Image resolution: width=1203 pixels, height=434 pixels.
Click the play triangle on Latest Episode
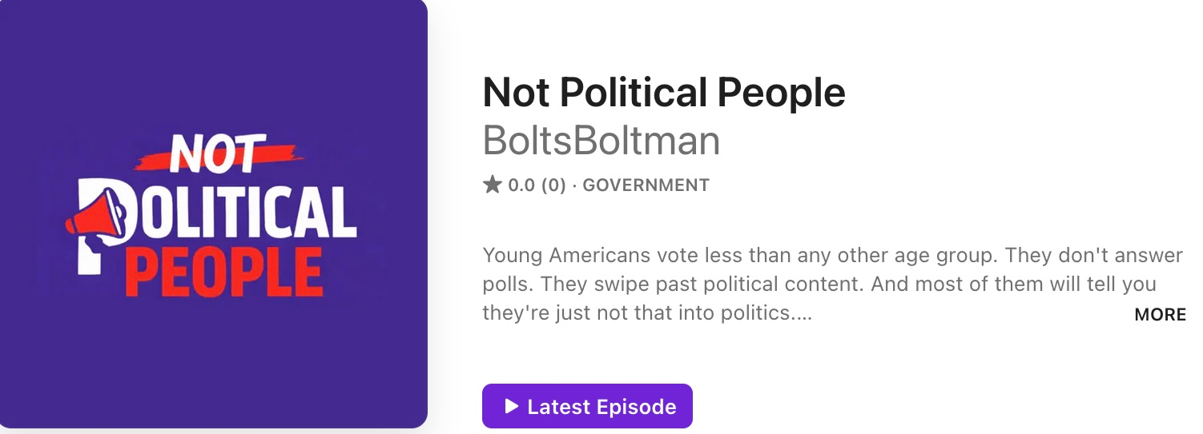512,406
